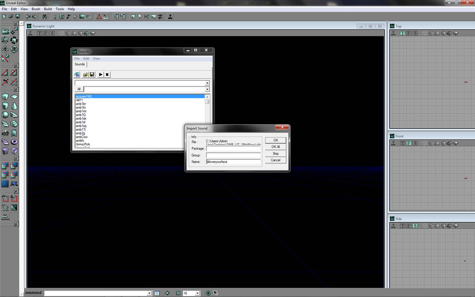Click the Sounds window save package icon
475x297 pixels.
(92, 75)
